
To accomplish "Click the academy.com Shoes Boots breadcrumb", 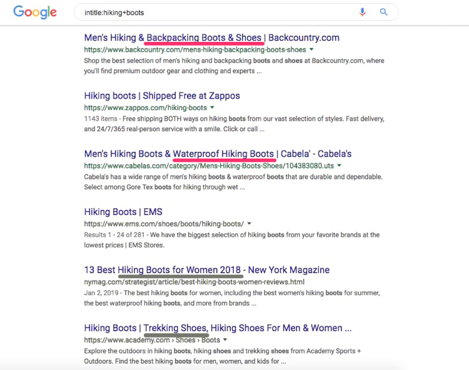I will [152, 340].
